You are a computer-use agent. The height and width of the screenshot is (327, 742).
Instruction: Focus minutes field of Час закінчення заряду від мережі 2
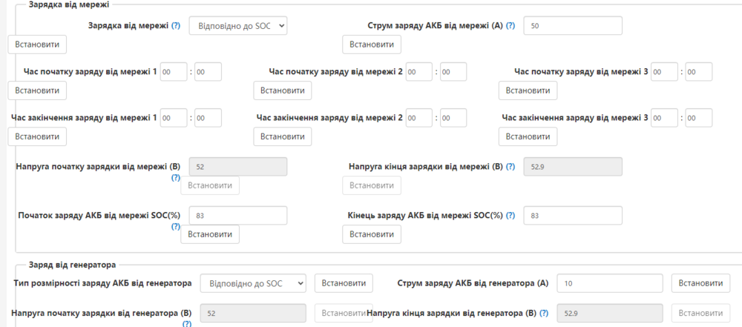[x=453, y=118]
